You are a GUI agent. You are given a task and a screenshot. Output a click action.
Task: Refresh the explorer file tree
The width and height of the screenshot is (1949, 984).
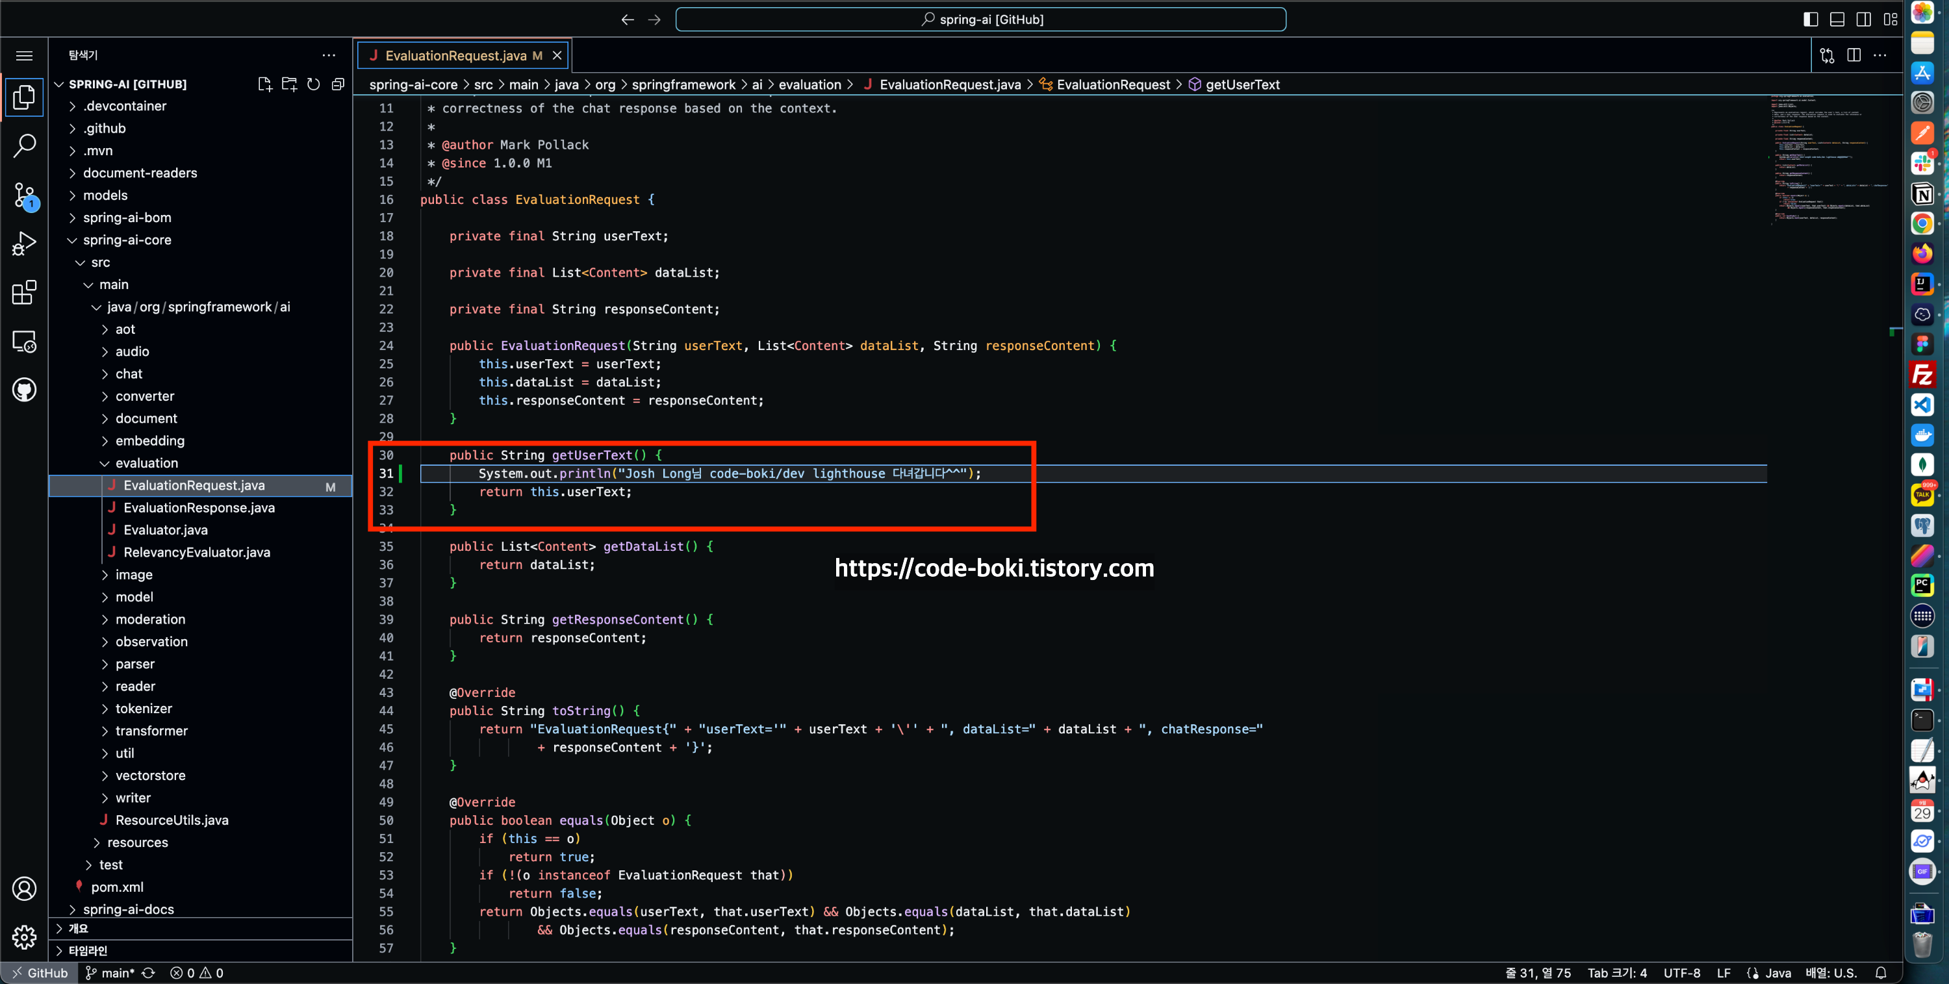coord(313,84)
